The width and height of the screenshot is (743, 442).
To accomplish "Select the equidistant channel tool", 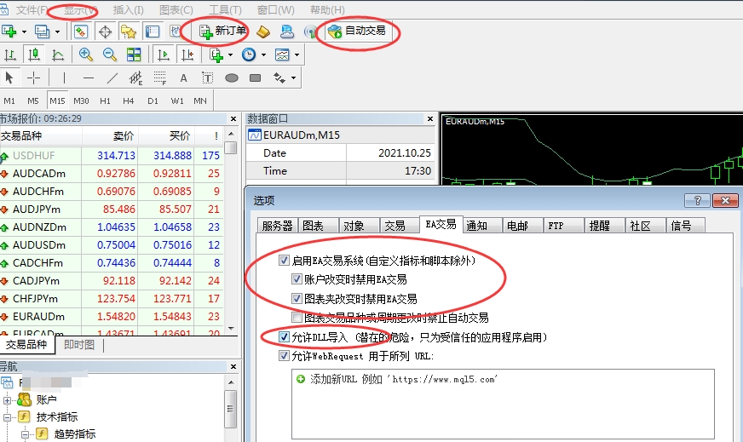I will pos(136,77).
